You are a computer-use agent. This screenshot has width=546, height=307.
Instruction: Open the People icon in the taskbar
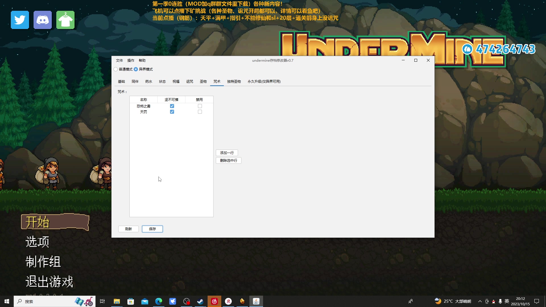pos(411,301)
